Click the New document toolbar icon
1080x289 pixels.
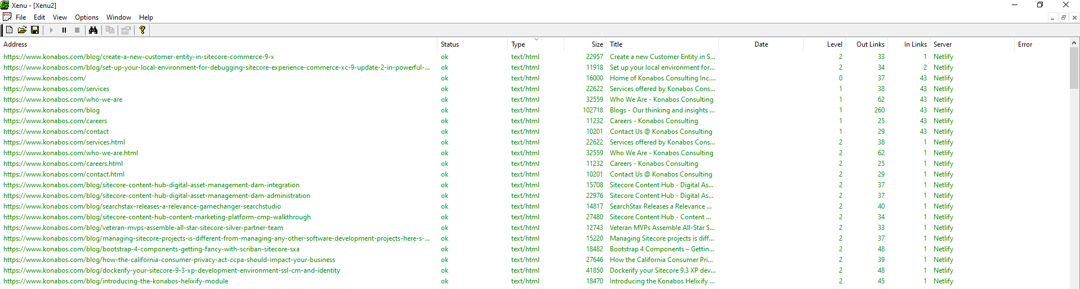tap(9, 30)
